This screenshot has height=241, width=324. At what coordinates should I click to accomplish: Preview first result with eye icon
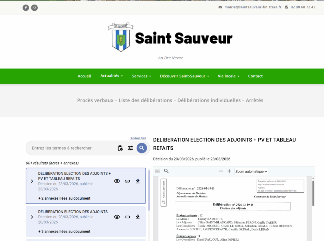(x=117, y=181)
